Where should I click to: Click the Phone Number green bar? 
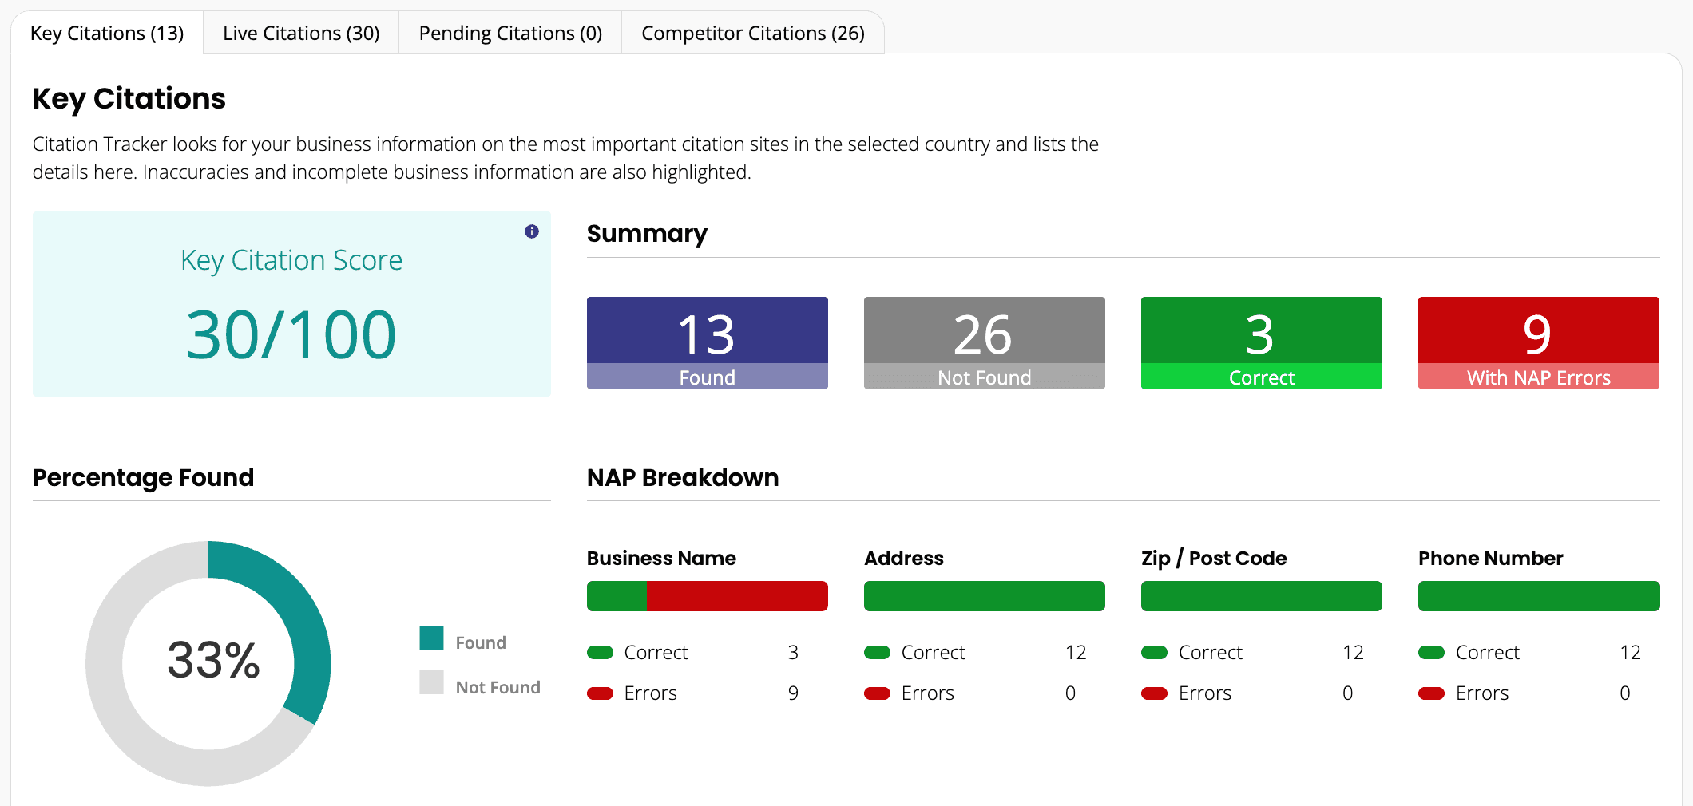coord(1538,596)
